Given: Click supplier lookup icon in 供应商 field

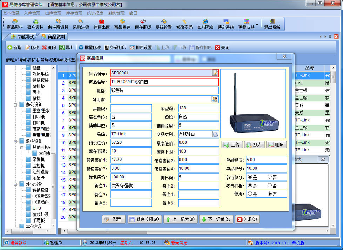Looking at the screenshot, I should click(x=215, y=100).
